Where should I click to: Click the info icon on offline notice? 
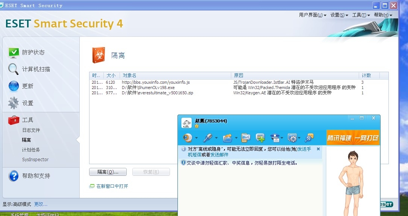tap(184, 149)
